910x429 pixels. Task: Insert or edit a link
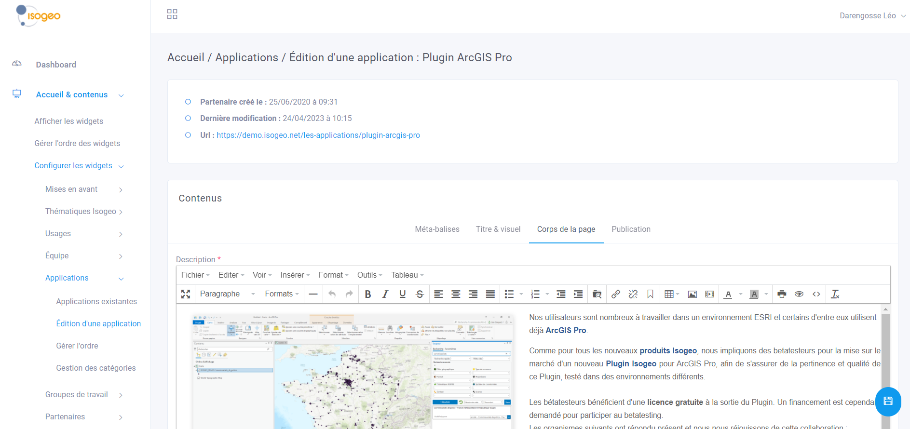(616, 294)
